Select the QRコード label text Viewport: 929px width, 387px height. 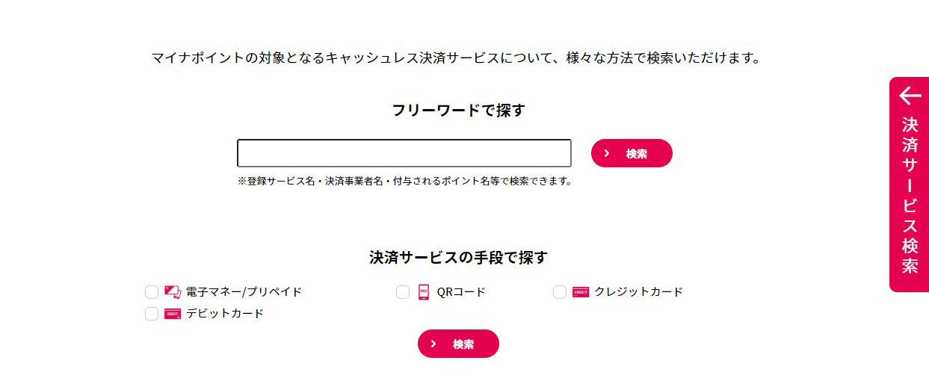click(461, 292)
